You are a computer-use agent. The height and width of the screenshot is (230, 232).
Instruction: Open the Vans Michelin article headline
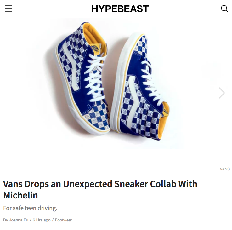click(100, 190)
